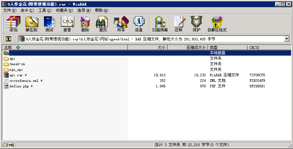The image size is (293, 149).
Task: Click the SFX (自解压格式) icon
Action: tap(217, 24)
